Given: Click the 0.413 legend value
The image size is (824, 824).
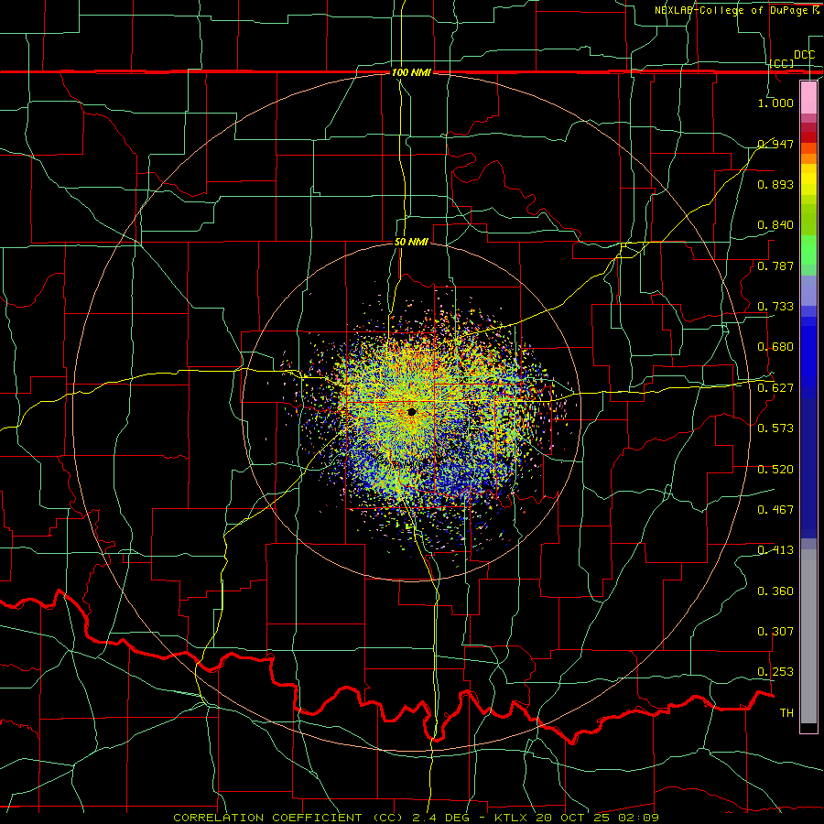Looking at the screenshot, I should point(775,549).
